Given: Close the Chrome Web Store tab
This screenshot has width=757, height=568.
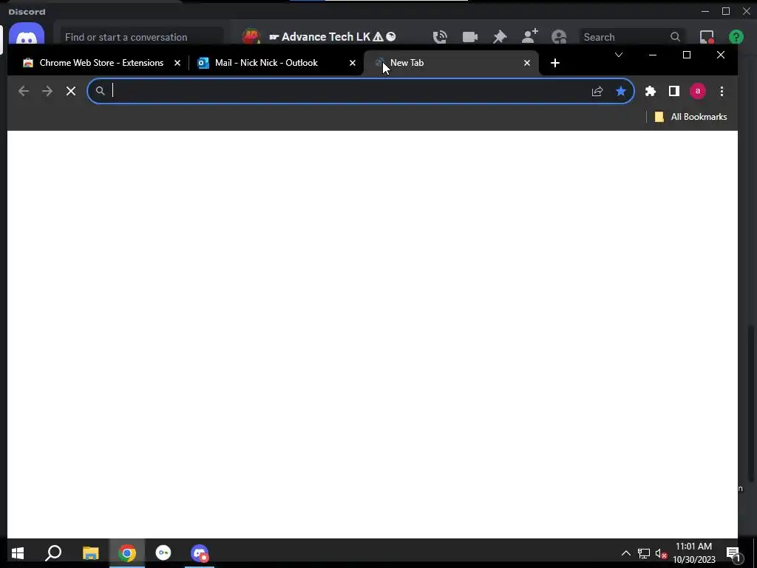Looking at the screenshot, I should point(177,63).
